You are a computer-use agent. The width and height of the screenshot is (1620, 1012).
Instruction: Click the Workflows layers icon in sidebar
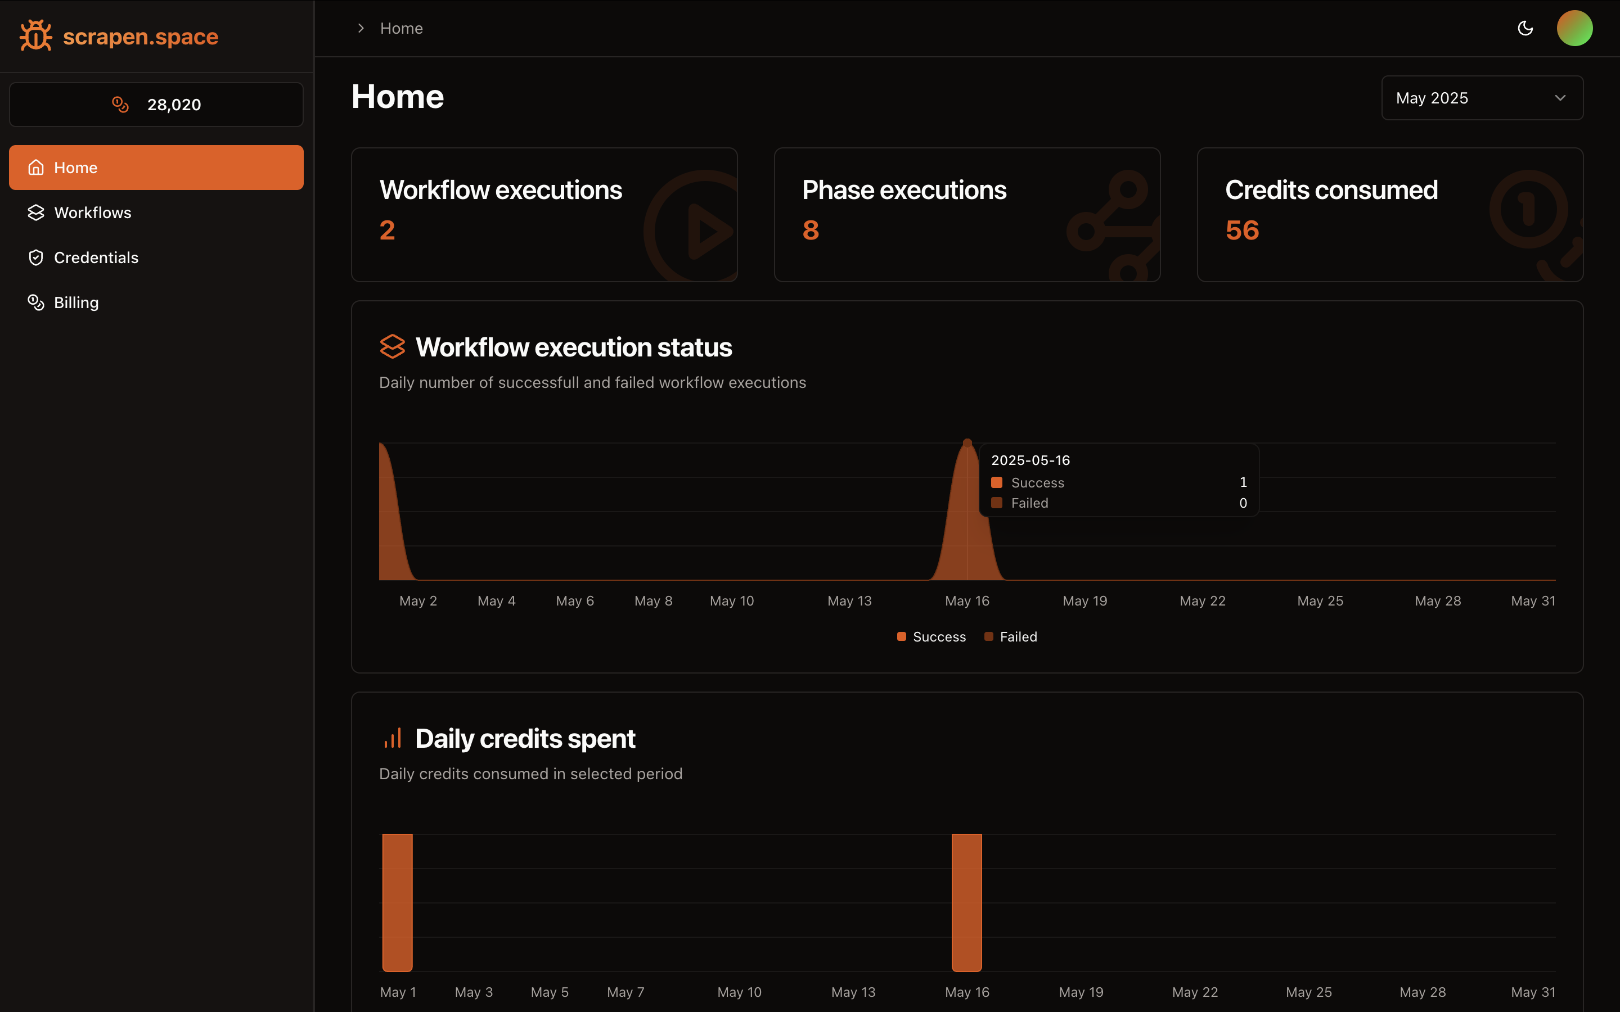(x=36, y=212)
